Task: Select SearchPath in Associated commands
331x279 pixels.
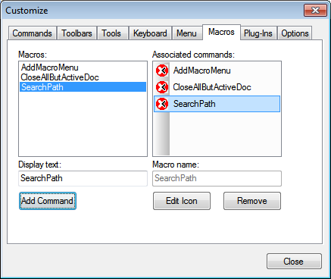Action: (217, 104)
